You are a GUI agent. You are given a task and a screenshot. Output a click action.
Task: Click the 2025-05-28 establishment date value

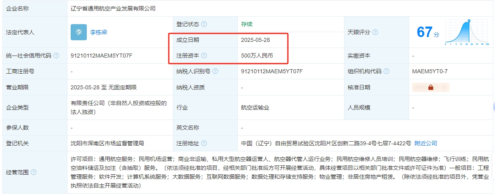[255, 40]
